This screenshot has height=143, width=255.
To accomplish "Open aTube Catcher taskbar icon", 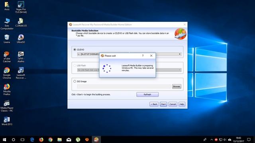I will coord(87,139).
